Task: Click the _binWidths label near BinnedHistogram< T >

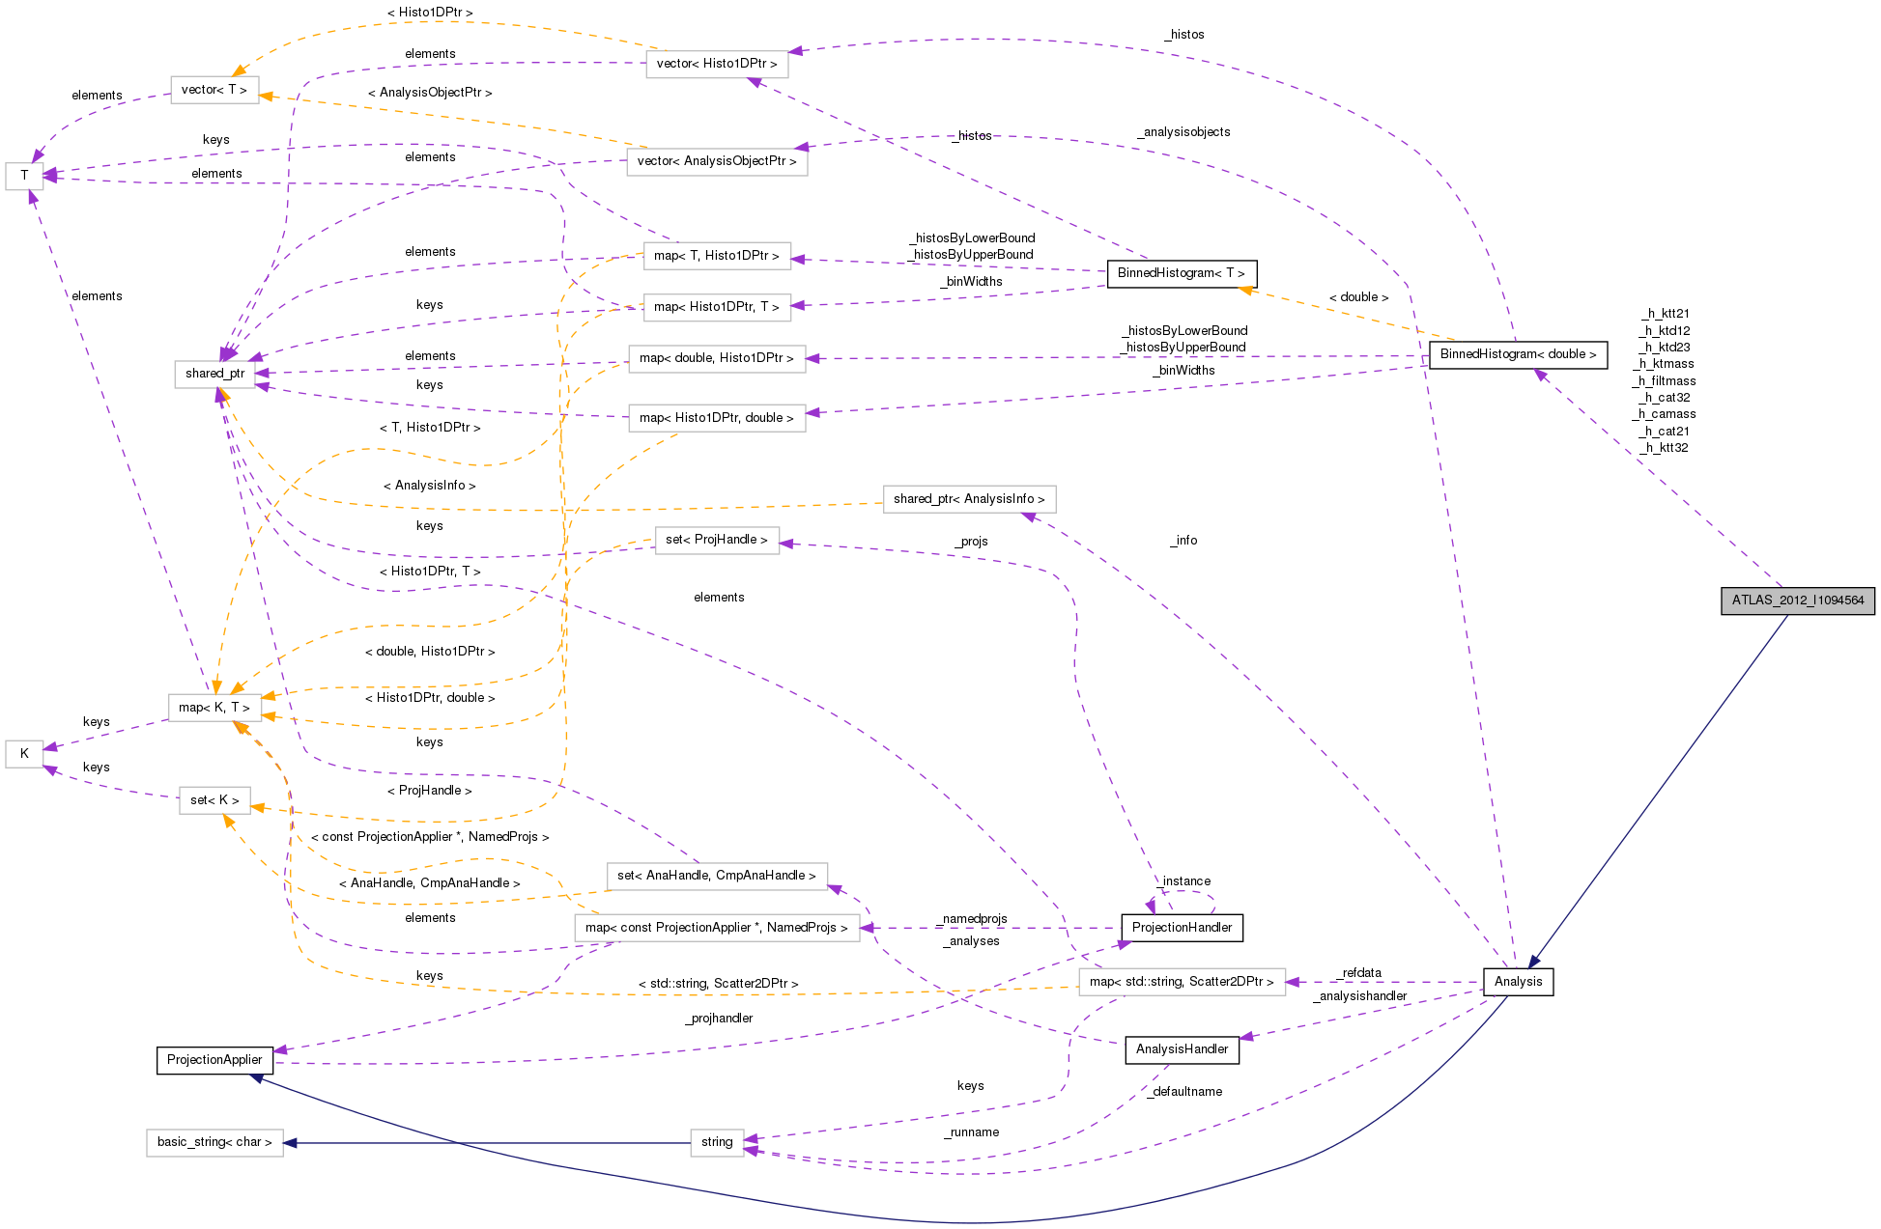Action: click(971, 282)
